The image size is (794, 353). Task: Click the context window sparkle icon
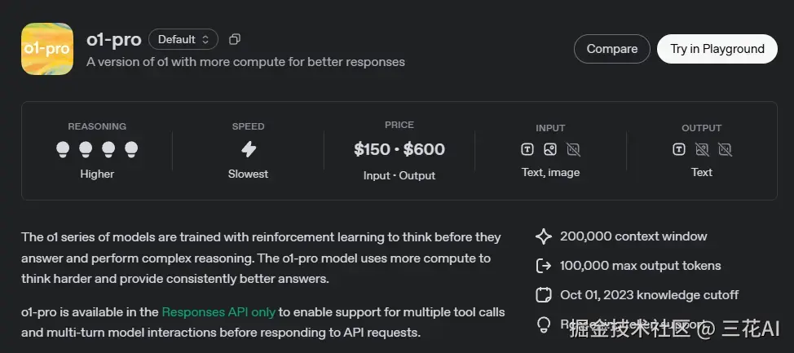tap(544, 236)
